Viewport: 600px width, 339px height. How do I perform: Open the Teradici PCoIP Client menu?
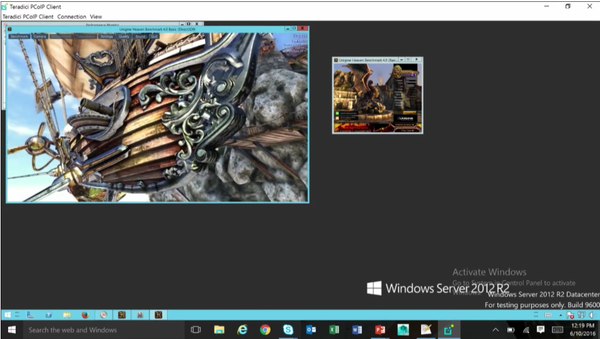[x=28, y=16]
